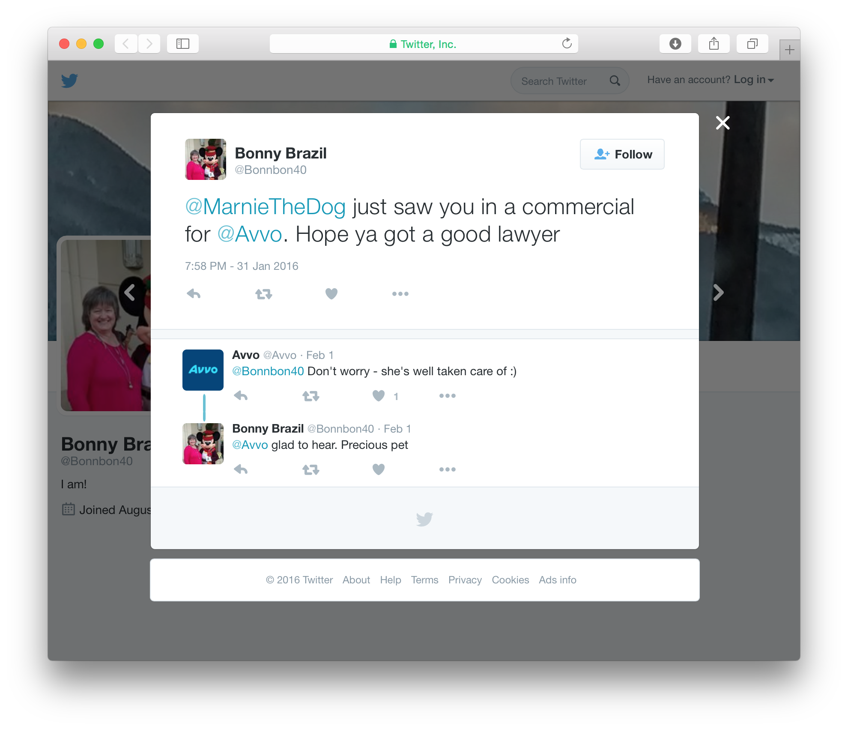The image size is (848, 729).
Task: Like Avvo's 'Don't worry' tweet
Action: click(x=379, y=396)
